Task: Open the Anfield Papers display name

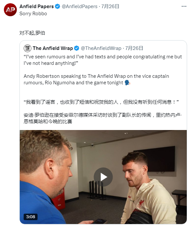Action: pos(37,6)
